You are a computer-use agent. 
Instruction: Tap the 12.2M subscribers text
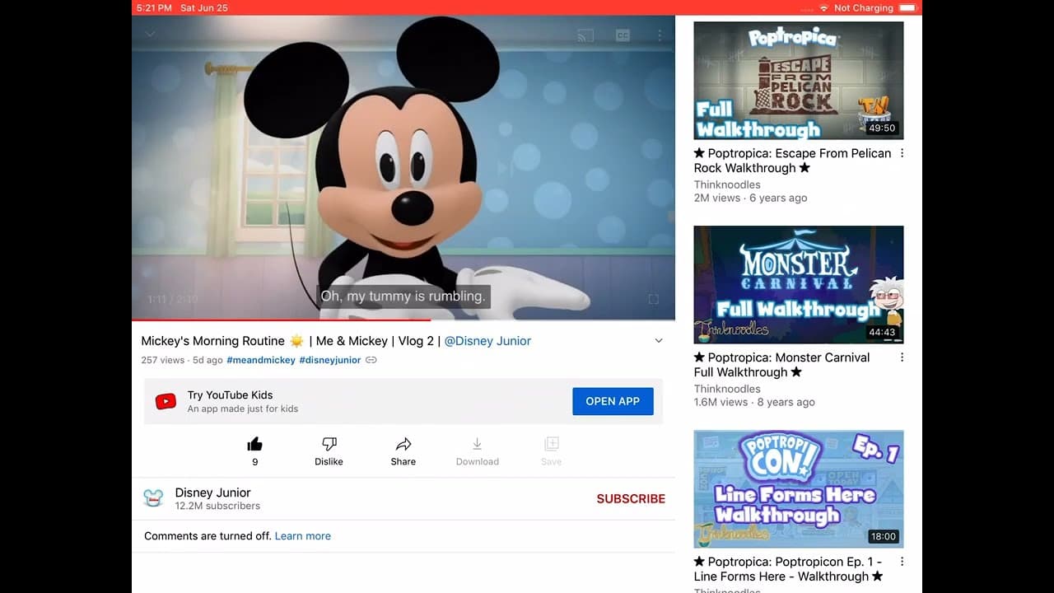(x=217, y=507)
